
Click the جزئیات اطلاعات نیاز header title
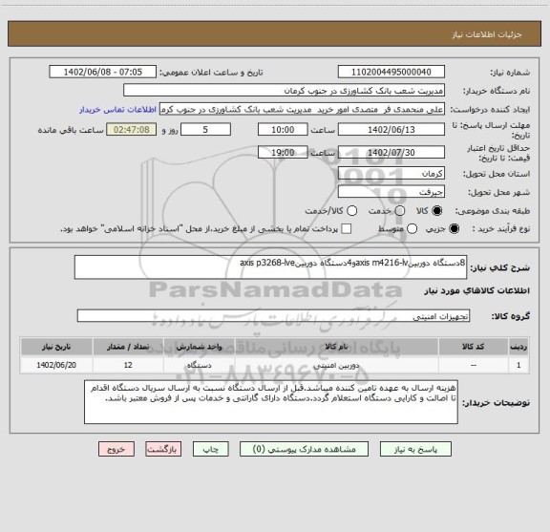tap(487, 34)
